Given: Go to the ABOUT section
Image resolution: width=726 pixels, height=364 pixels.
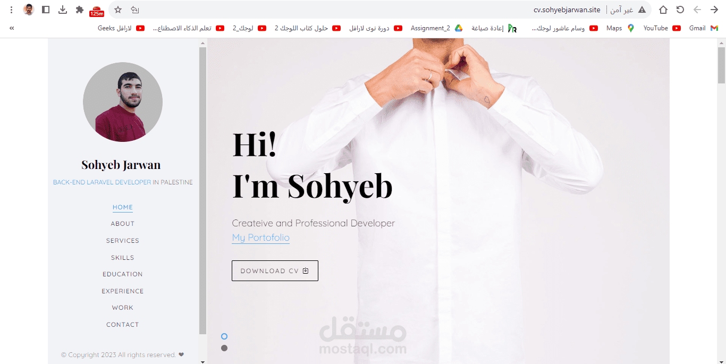Looking at the screenshot, I should (x=123, y=224).
